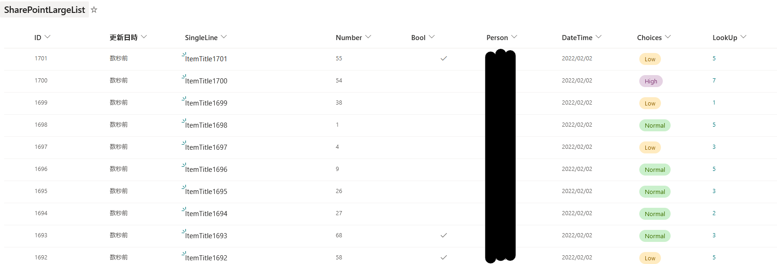Open the Number column header menu
Viewport: 777px width, 264px height.
(x=368, y=37)
